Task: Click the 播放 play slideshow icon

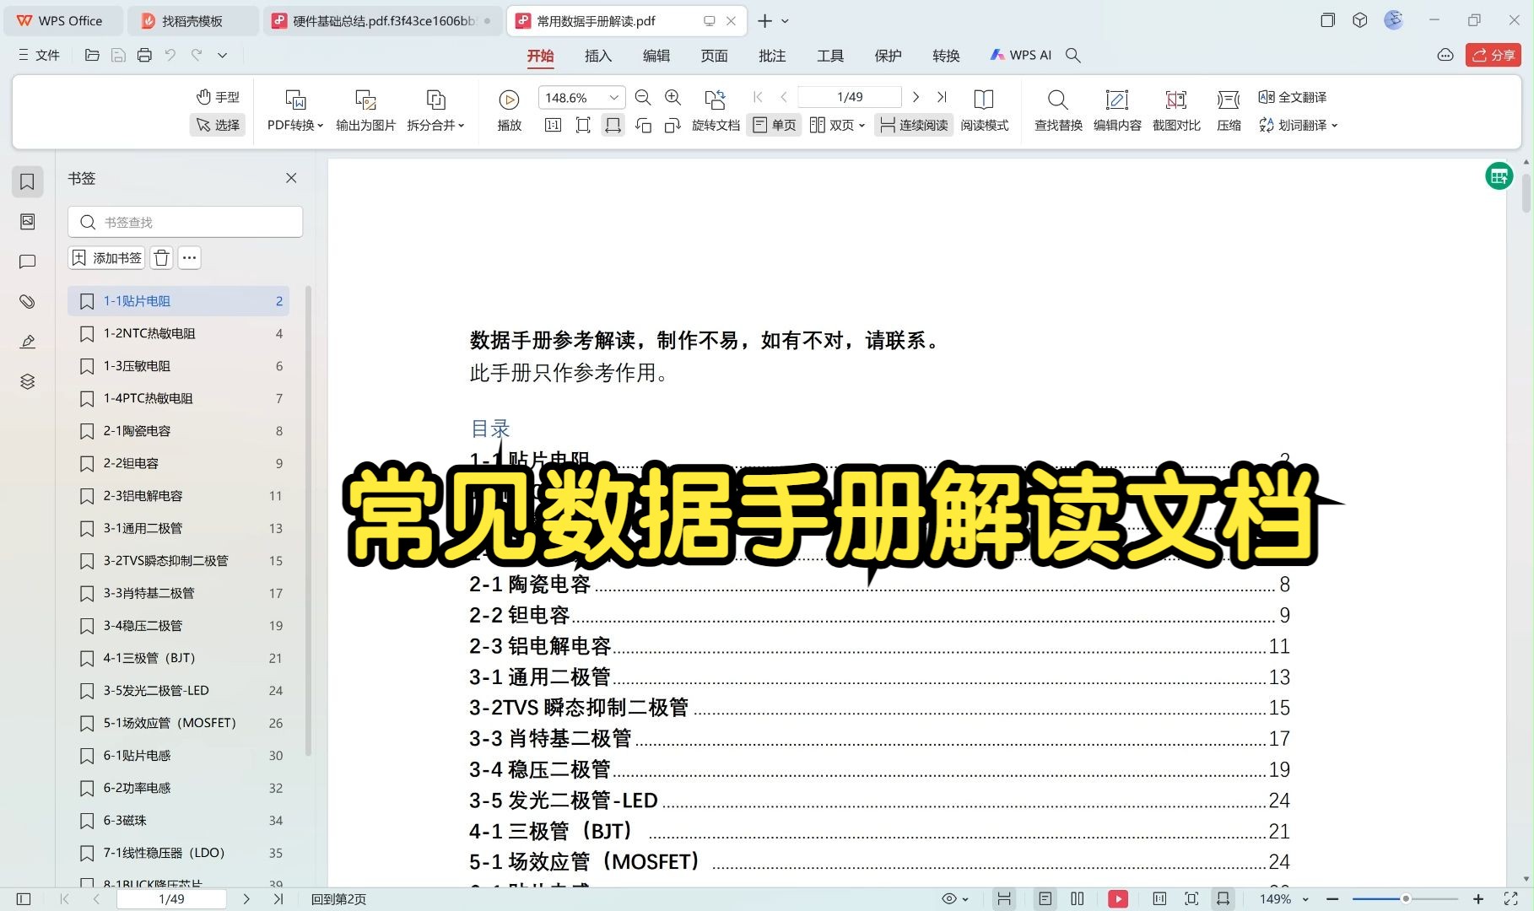Action: (x=509, y=100)
